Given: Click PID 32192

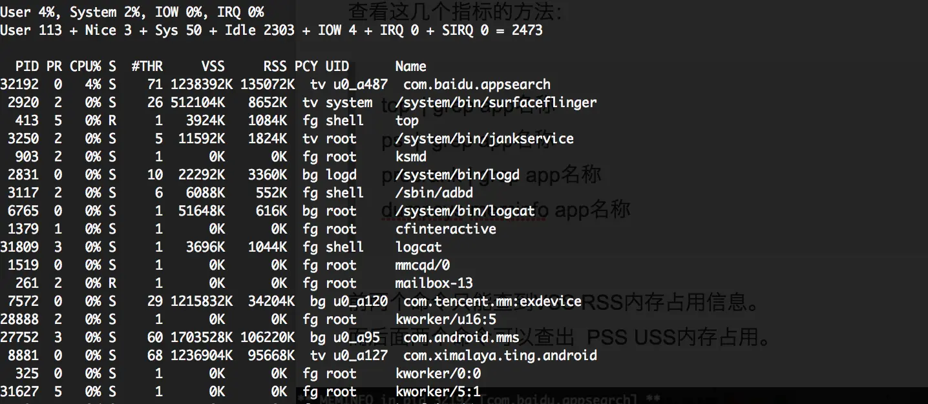Looking at the screenshot, I should pos(19,85).
